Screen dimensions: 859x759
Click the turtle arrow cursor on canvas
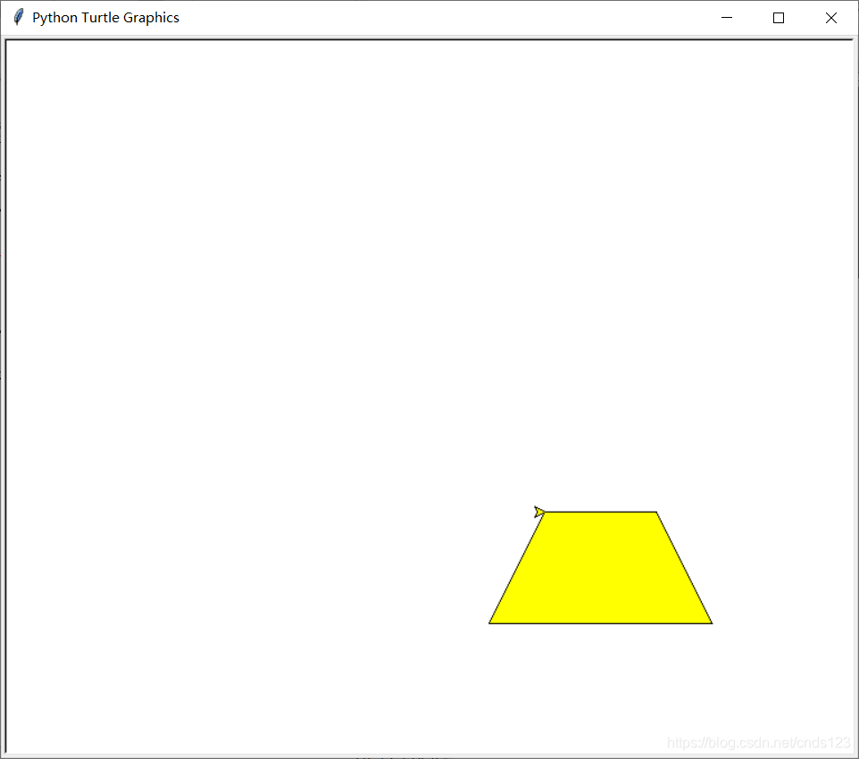[x=539, y=512]
